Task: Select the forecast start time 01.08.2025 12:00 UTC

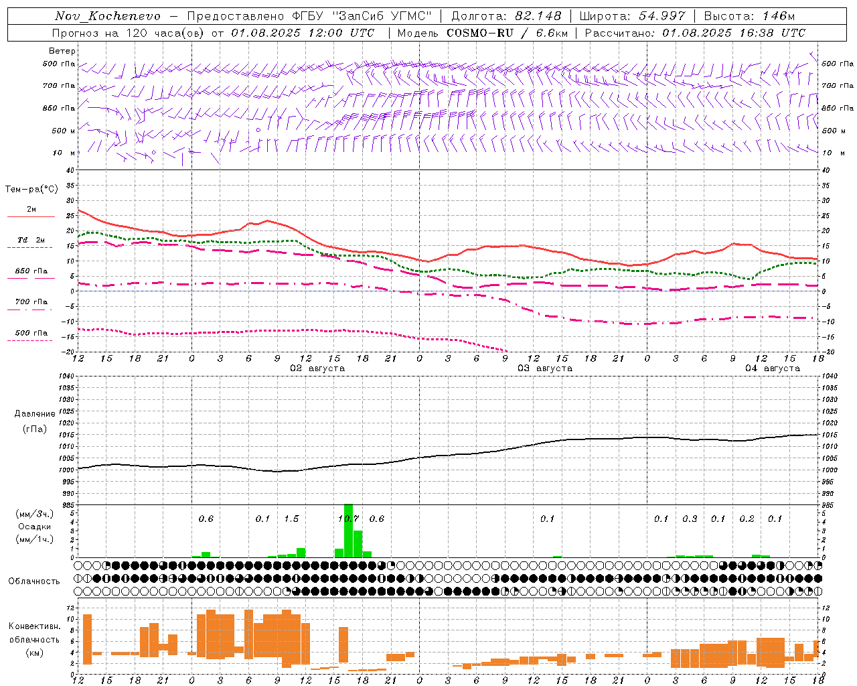Action: point(303,33)
